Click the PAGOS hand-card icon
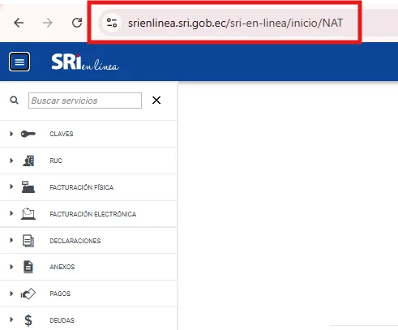This screenshot has width=398, height=330. (28, 294)
